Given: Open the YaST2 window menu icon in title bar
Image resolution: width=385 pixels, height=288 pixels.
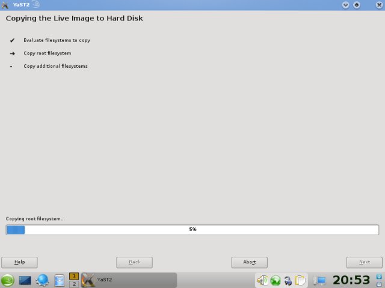Looking at the screenshot, I should click(x=5, y=5).
